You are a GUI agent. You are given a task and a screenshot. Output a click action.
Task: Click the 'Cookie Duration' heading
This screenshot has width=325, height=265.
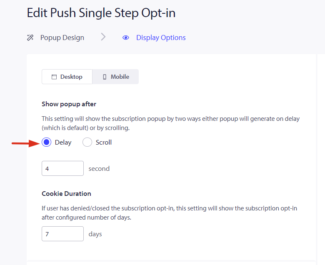click(66, 194)
